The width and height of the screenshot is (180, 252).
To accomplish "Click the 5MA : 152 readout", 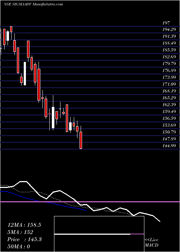I will tap(20, 232).
